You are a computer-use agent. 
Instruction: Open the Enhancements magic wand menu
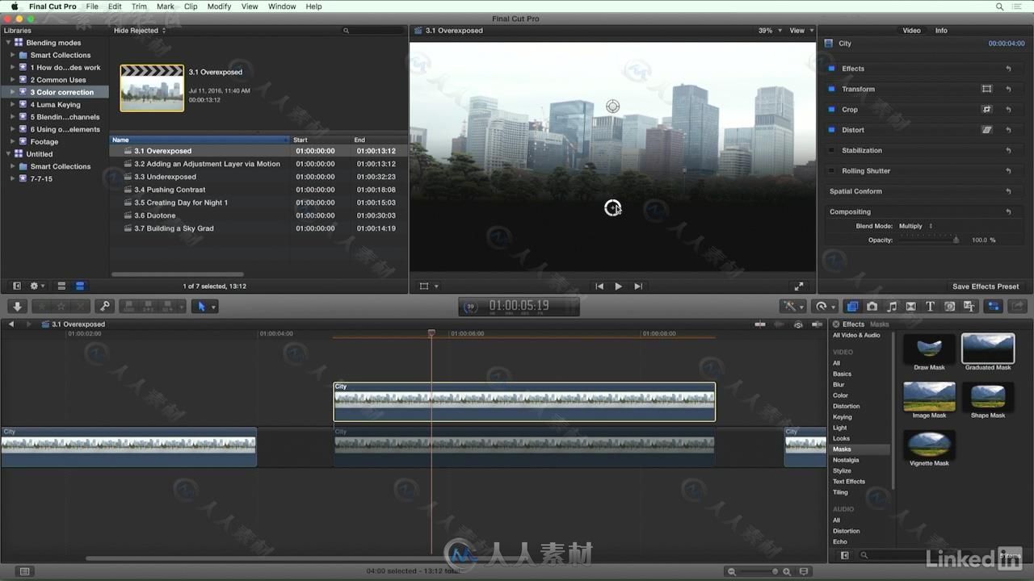792,307
